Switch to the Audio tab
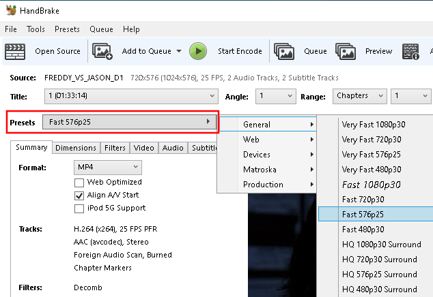Image resolution: width=433 pixels, height=297 pixels. pos(173,148)
